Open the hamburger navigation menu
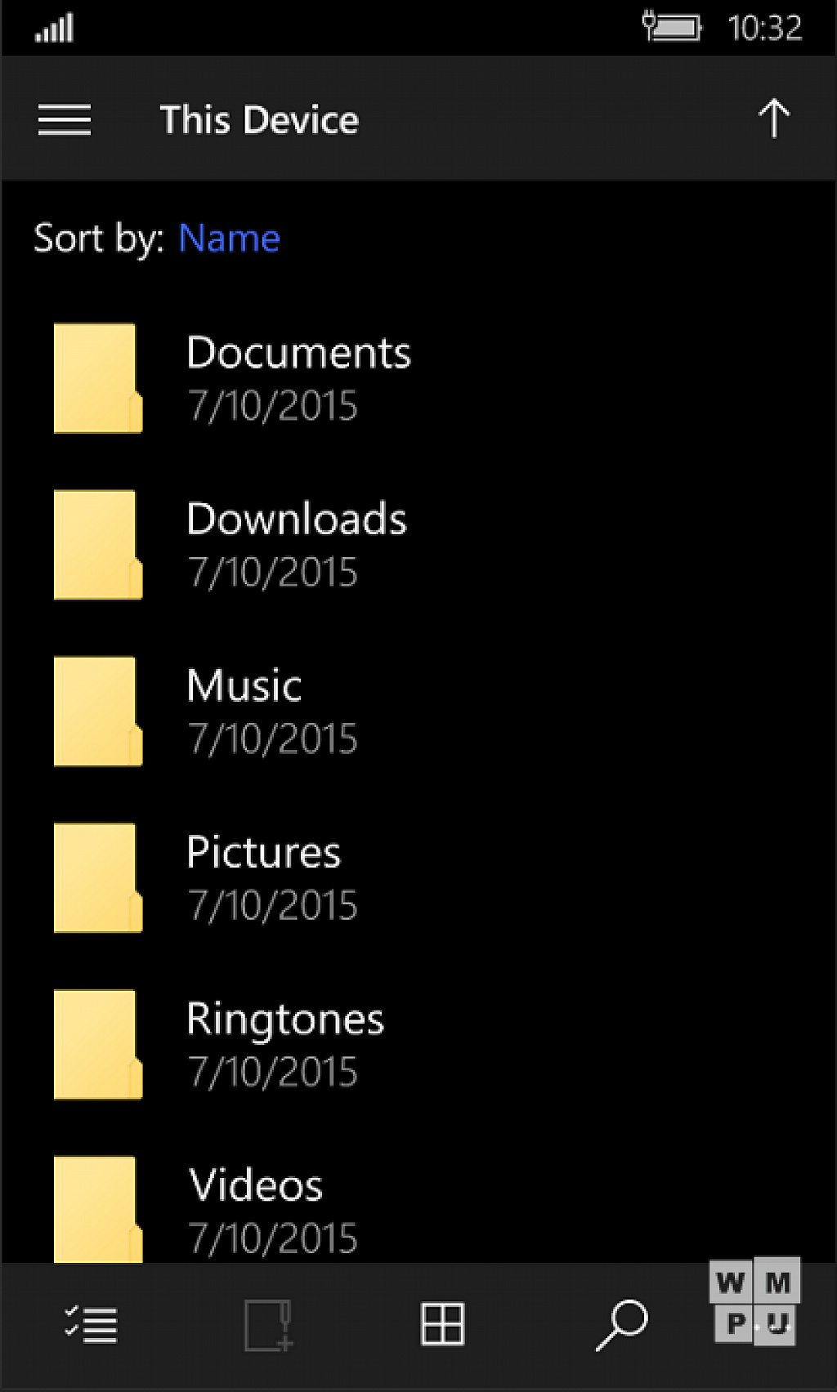The image size is (837, 1392). pos(65,120)
